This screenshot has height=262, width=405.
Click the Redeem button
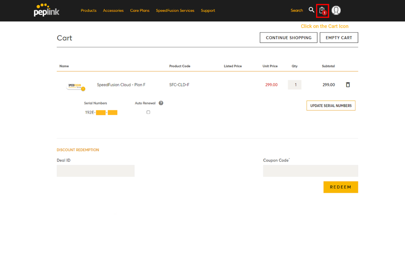pyautogui.click(x=341, y=187)
